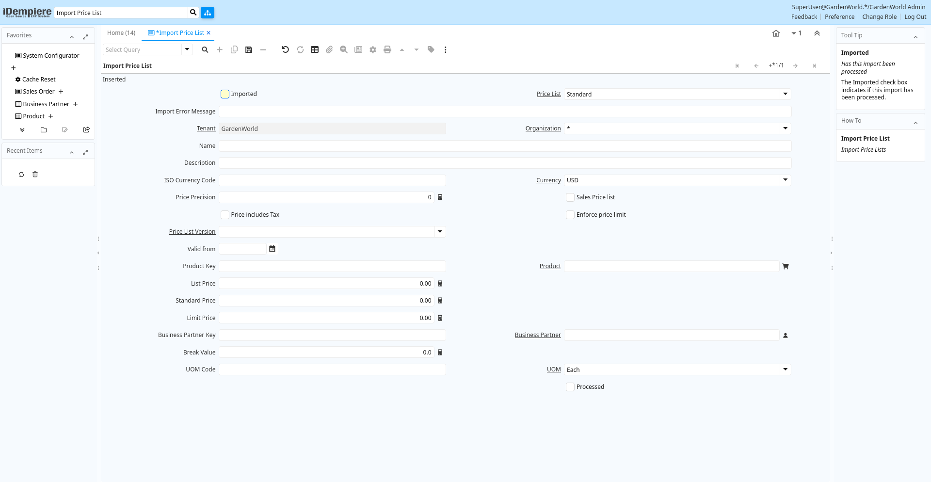
Task: Expand the Price List dropdown
Action: 785,94
